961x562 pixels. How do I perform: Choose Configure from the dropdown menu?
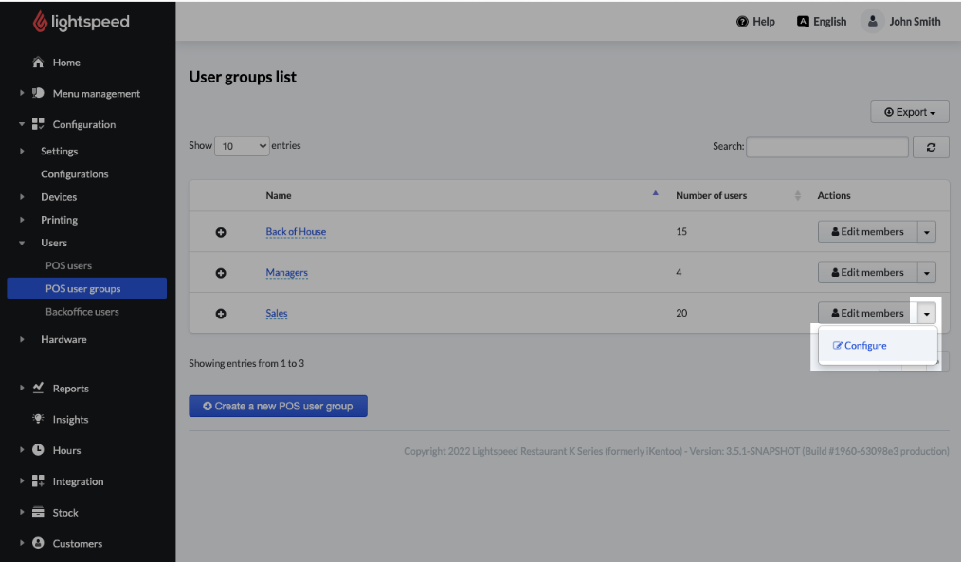[x=861, y=346]
